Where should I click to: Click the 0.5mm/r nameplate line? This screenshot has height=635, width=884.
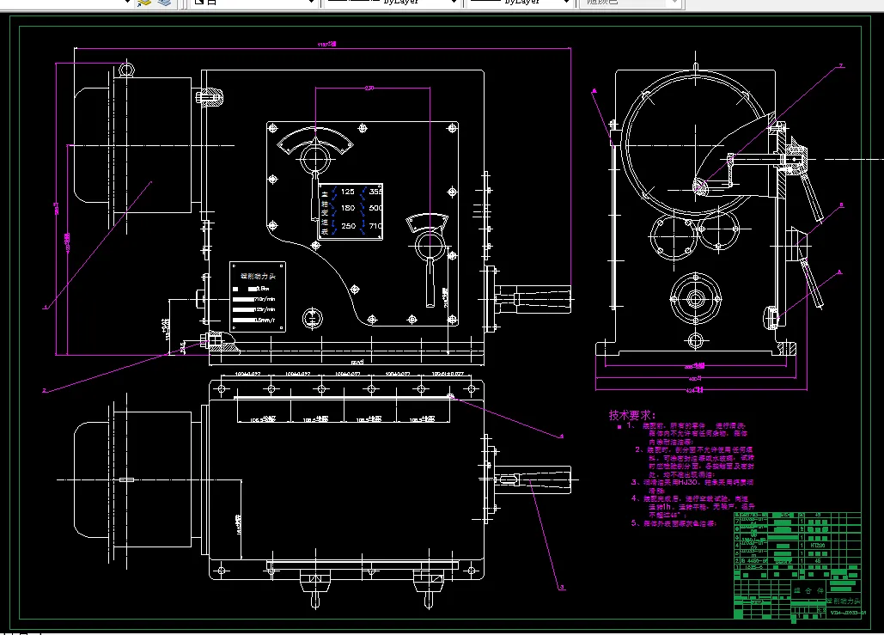coord(253,321)
